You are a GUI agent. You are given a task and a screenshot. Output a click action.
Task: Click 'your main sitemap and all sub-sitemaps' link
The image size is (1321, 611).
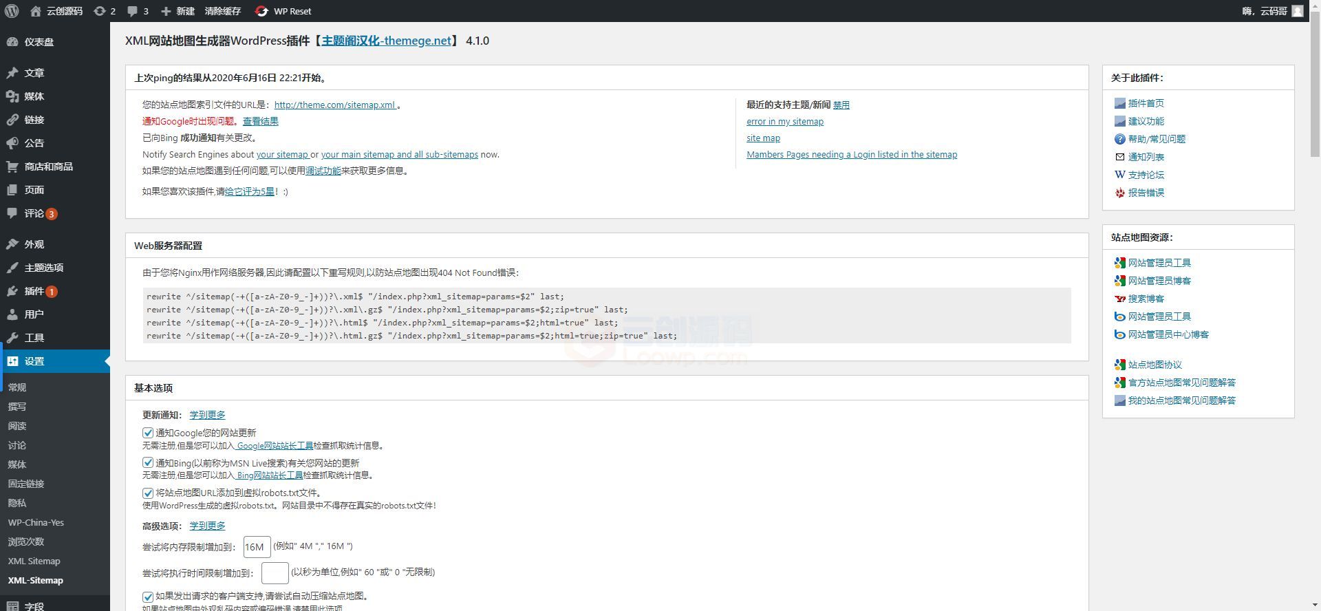click(x=399, y=155)
